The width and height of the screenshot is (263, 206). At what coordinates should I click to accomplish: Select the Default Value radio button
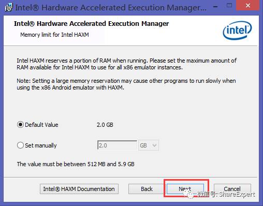(x=20, y=125)
